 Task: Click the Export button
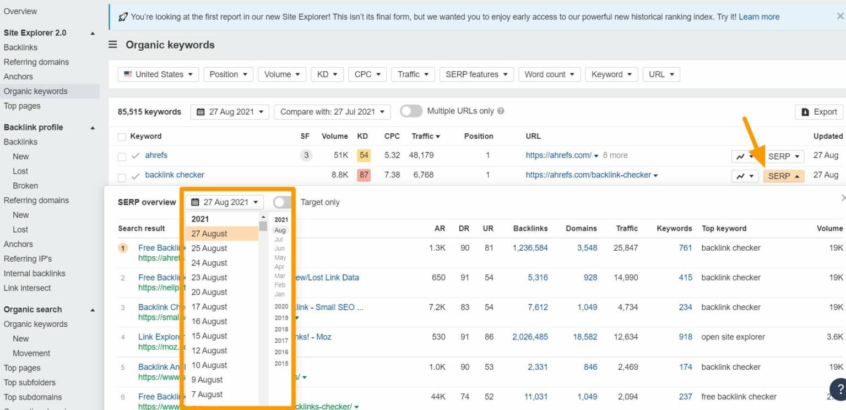click(819, 112)
